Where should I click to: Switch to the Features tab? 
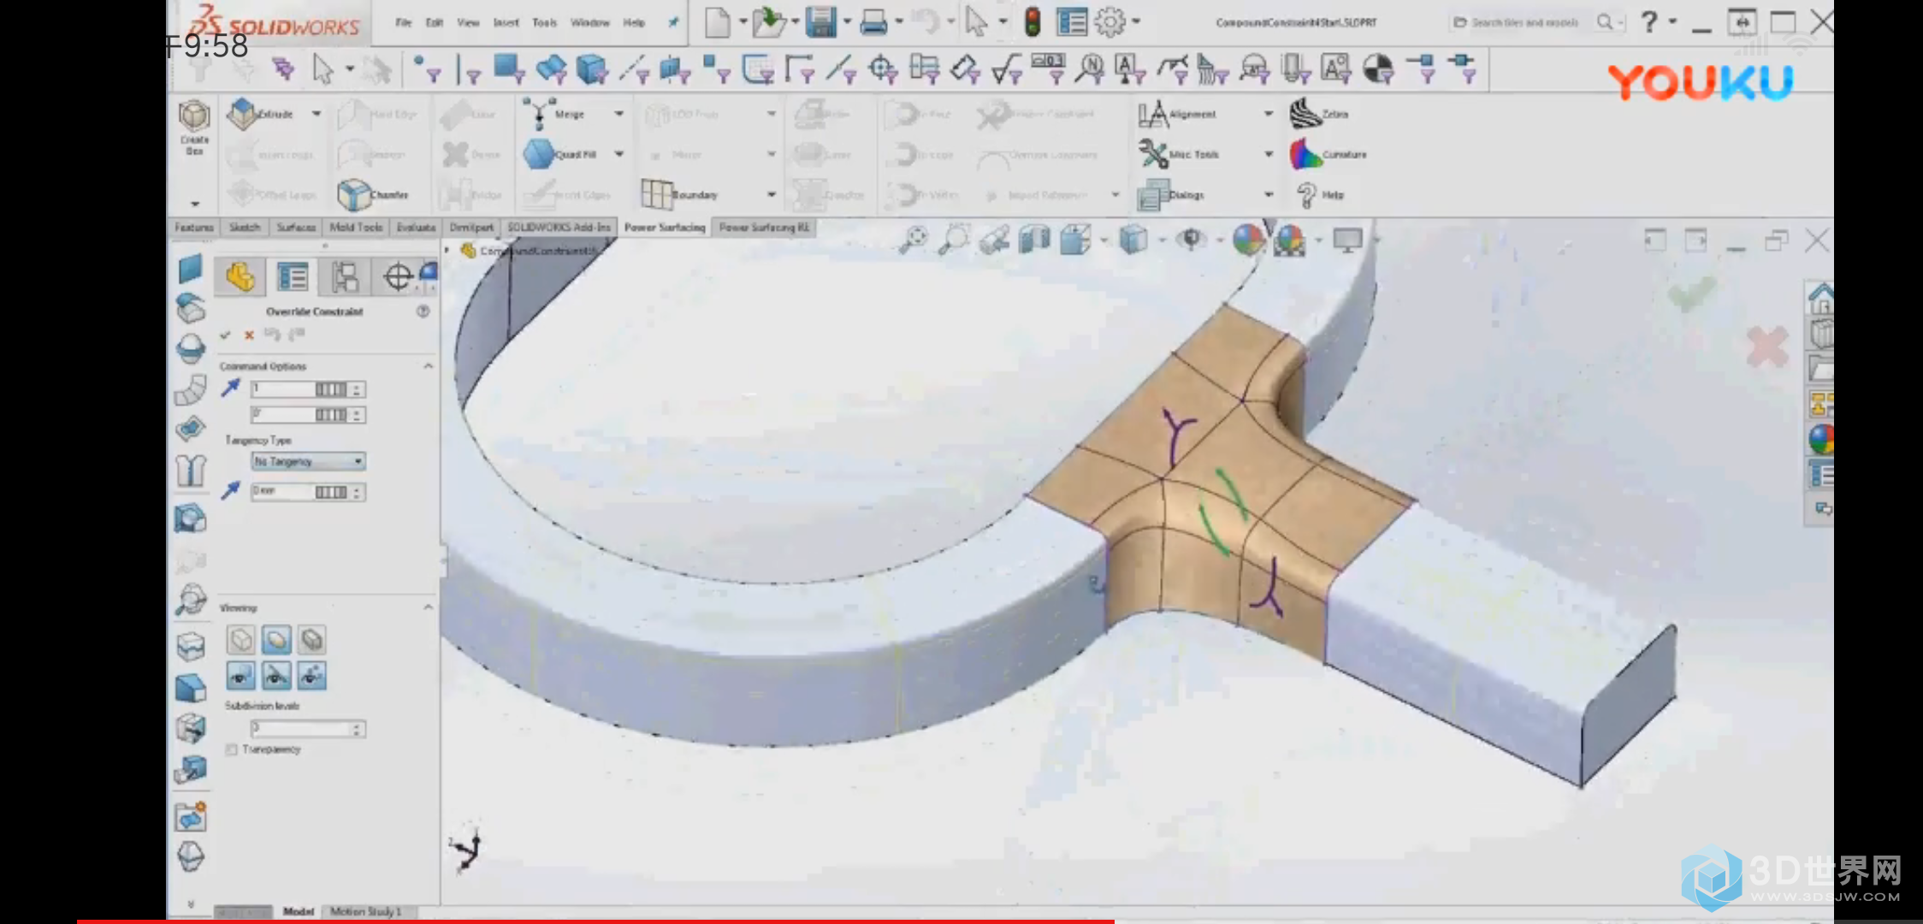point(194,228)
